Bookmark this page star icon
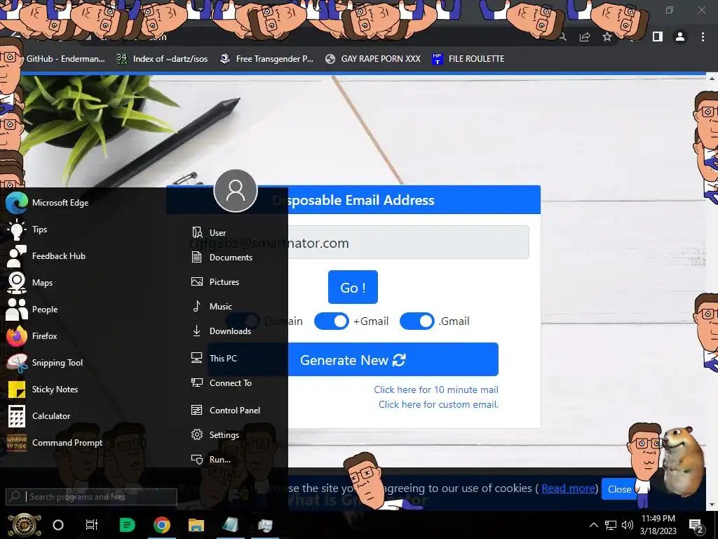The height and width of the screenshot is (539, 718). [607, 36]
